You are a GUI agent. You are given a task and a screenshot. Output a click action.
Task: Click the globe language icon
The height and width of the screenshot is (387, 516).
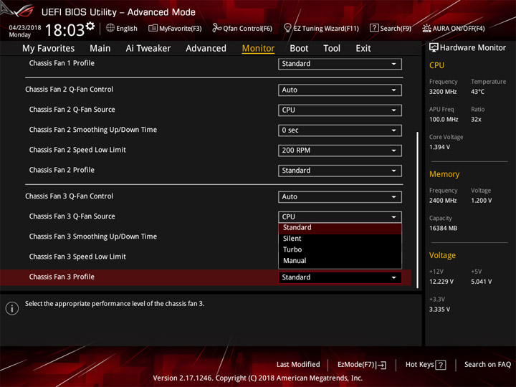pyautogui.click(x=110, y=28)
